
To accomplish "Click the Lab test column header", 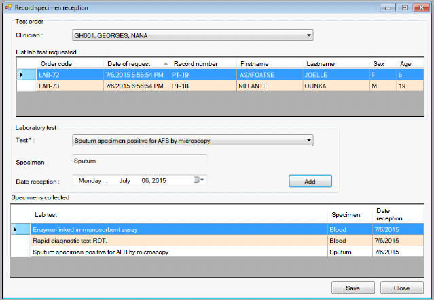I will [x=179, y=214].
